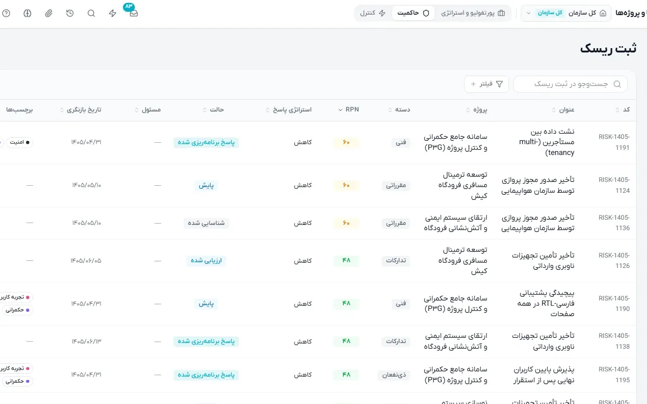The image size is (647, 404).
Task: Click the sort icon on the عنوان column
Action: [554, 110]
